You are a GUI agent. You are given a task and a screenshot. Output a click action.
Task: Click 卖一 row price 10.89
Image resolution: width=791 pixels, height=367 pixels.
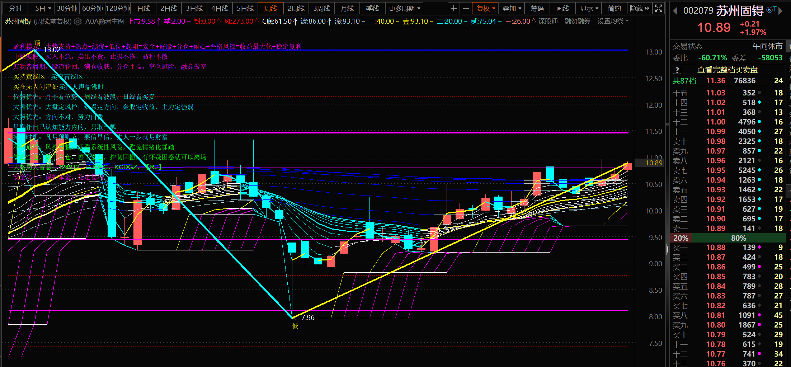(716, 229)
